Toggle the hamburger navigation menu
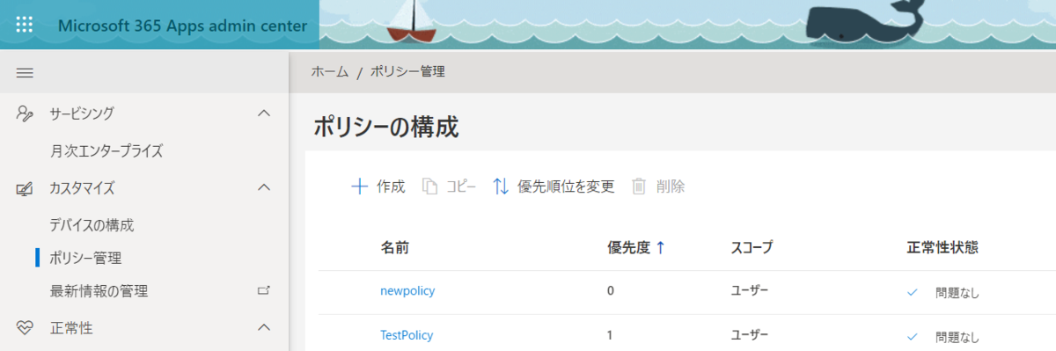Image resolution: width=1056 pixels, height=351 pixels. click(x=25, y=73)
